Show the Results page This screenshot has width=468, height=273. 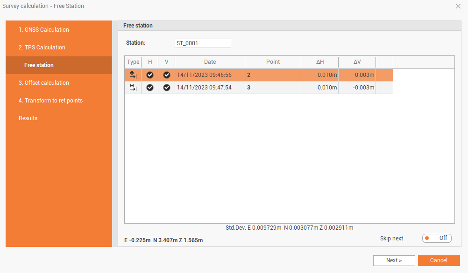(28, 118)
